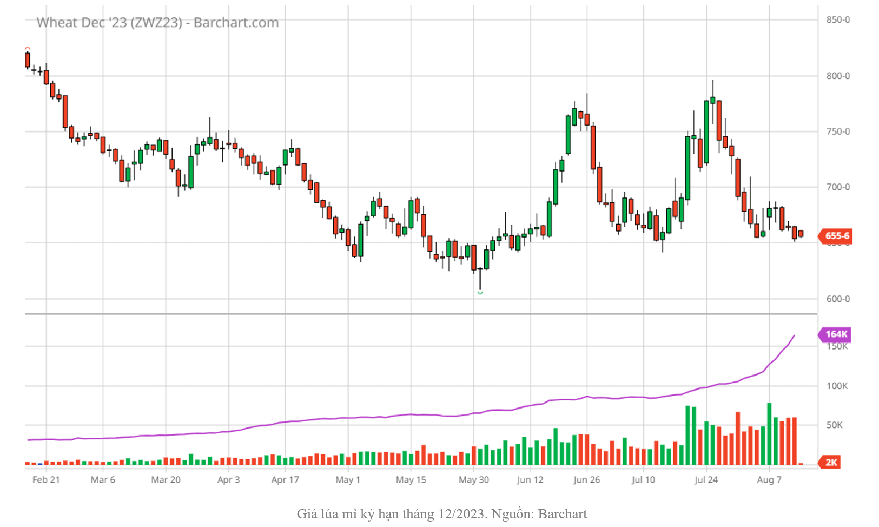This screenshot has width=879, height=527.
Task: Click the purple 164K open interest tag
Action: (834, 334)
